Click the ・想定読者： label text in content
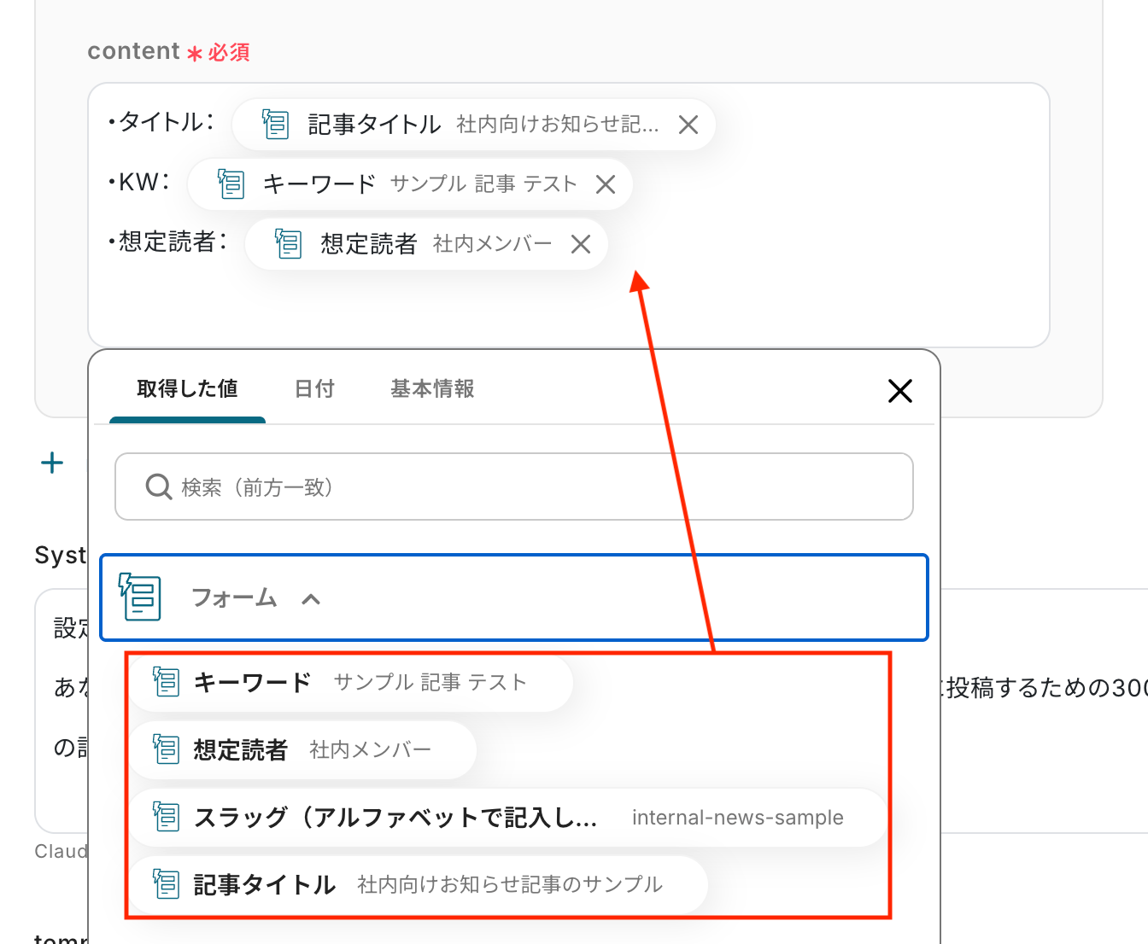The image size is (1148, 944). pos(167,242)
